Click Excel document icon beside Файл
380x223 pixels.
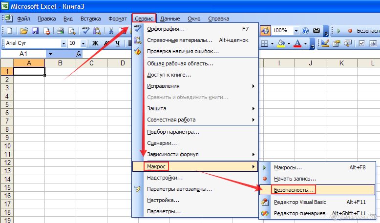coord(9,18)
